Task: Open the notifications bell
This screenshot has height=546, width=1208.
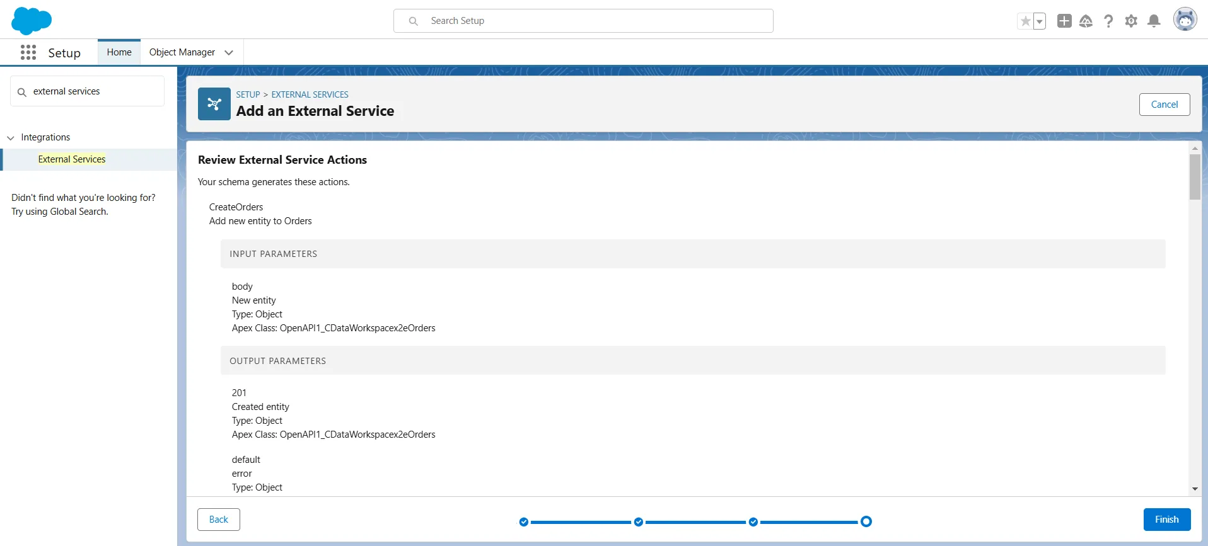Action: click(1154, 21)
